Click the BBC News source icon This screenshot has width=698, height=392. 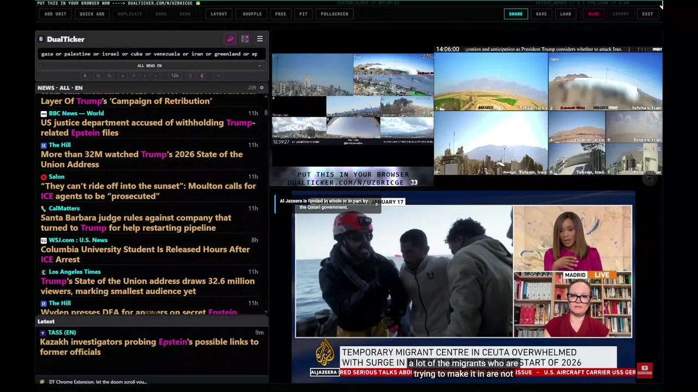coord(44,113)
